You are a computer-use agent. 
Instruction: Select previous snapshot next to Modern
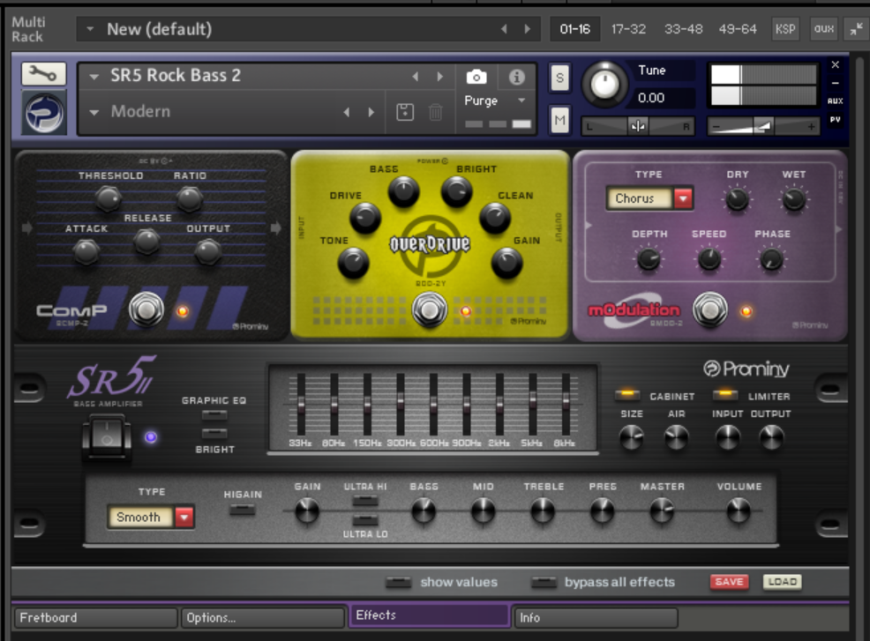click(x=346, y=112)
